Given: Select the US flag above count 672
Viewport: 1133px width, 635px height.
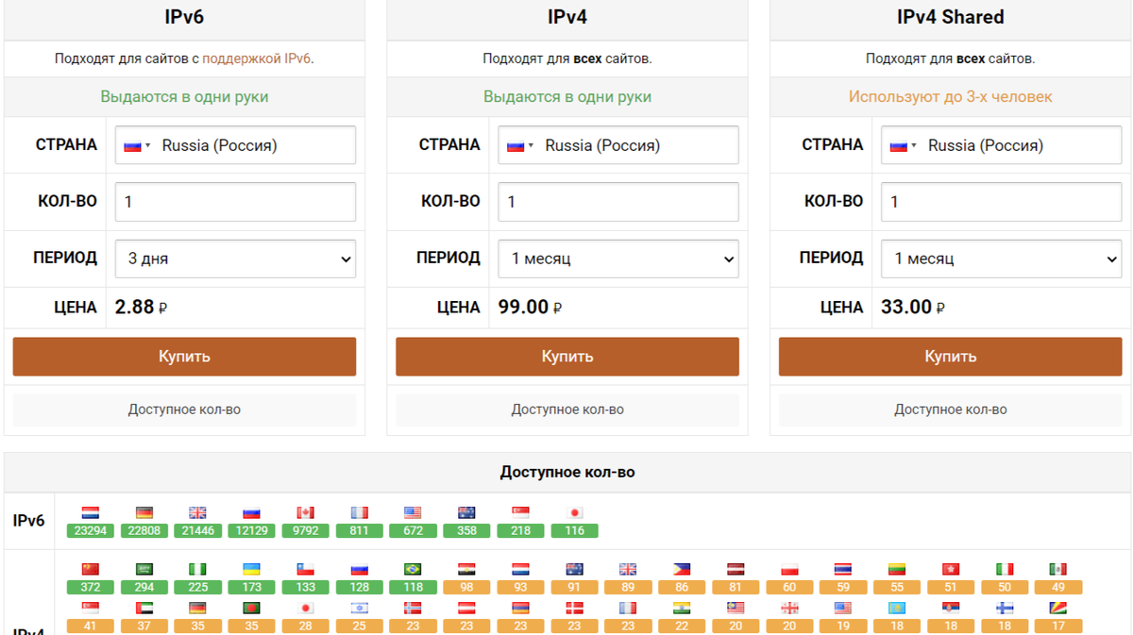Looking at the screenshot, I should pos(413,513).
